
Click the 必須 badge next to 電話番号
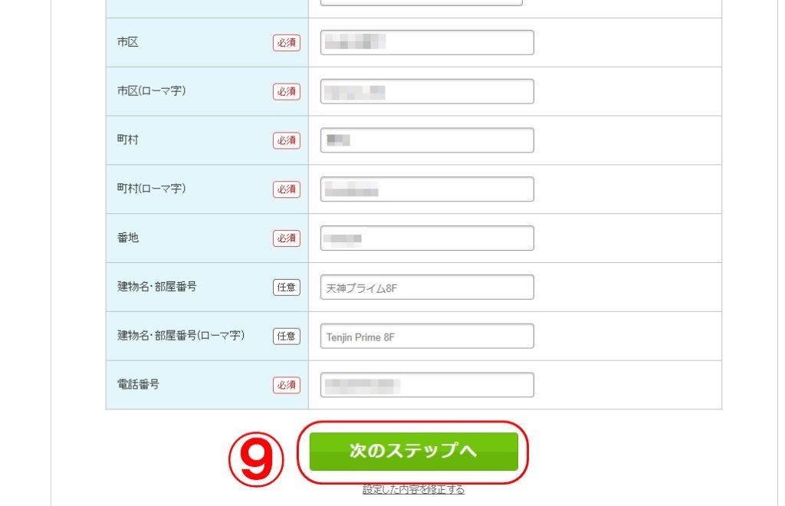point(287,386)
